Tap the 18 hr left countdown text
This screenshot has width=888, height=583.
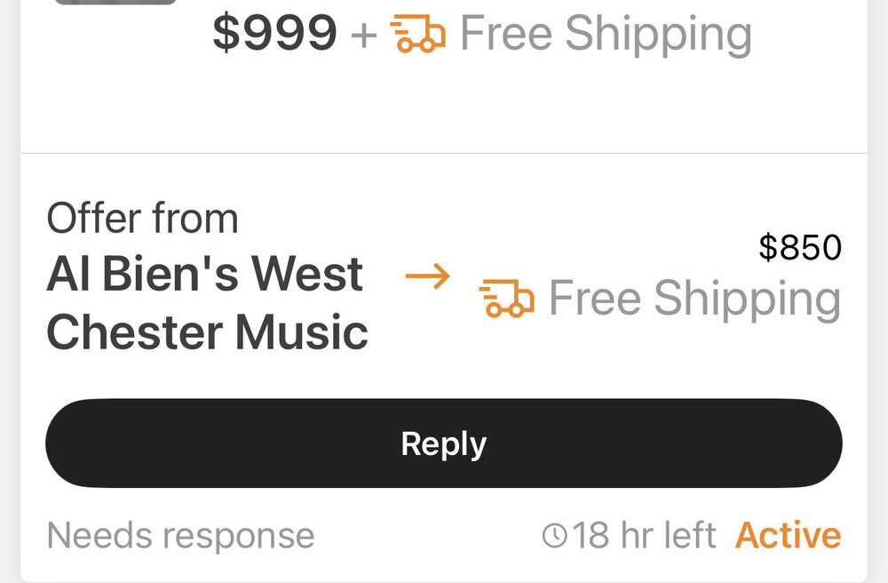tap(644, 536)
